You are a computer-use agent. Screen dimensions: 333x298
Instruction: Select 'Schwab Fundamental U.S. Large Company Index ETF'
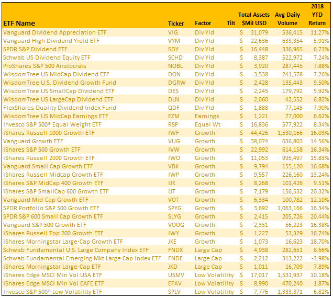pyautogui.click(x=75, y=250)
